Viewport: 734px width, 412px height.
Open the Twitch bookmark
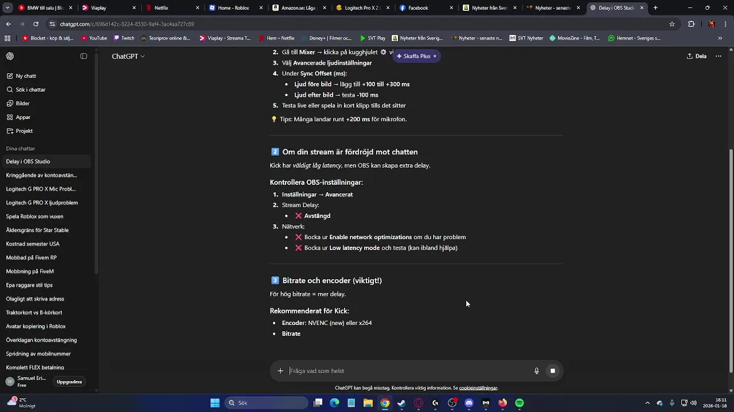tap(124, 38)
